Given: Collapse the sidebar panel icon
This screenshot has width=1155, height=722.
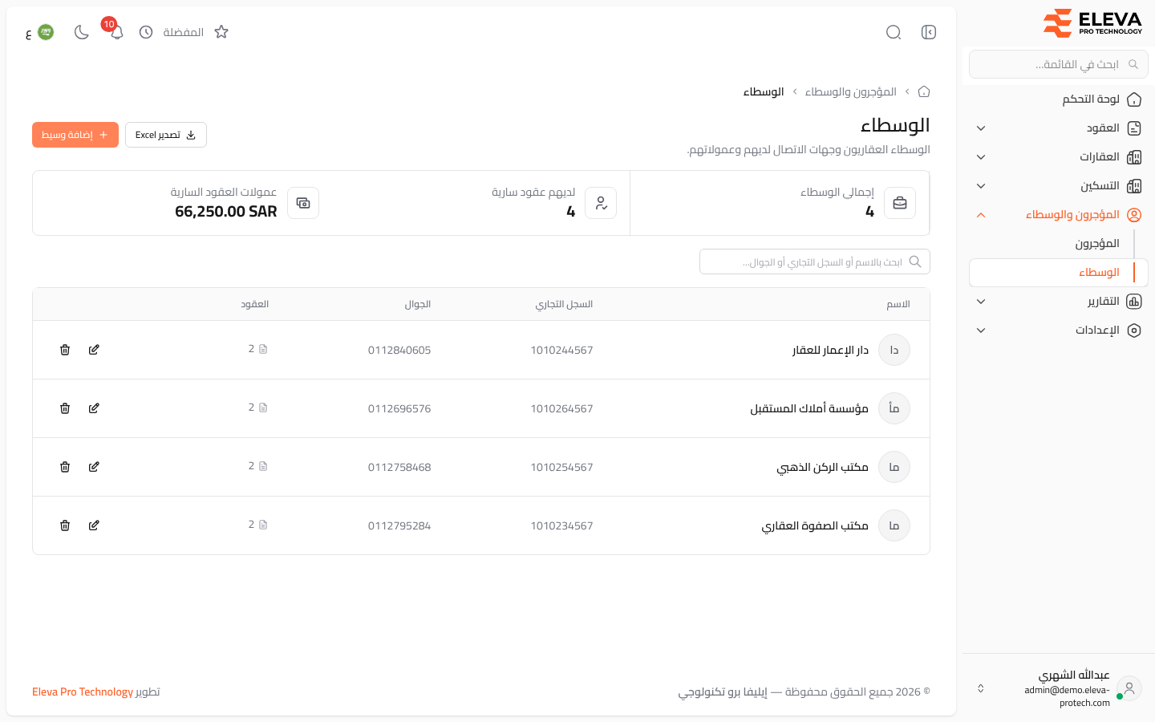Looking at the screenshot, I should coord(929,32).
